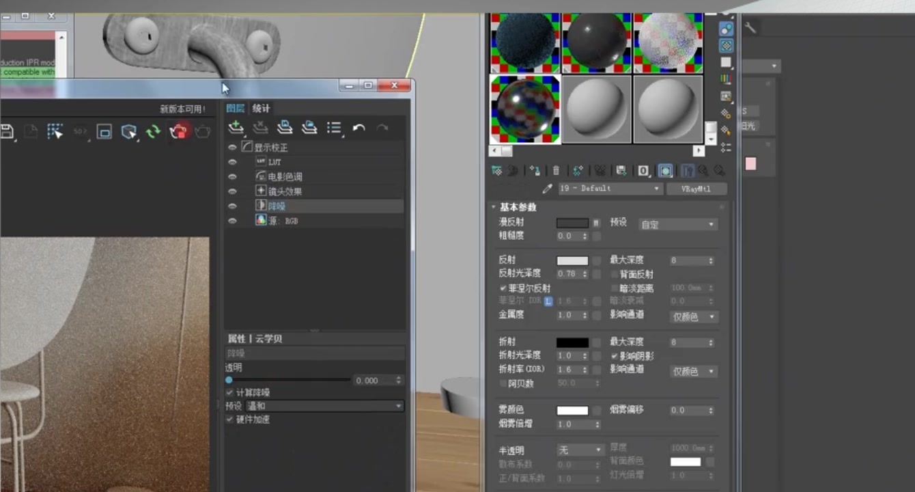This screenshot has width=915, height=492.
Task: Click the VRayMtl button
Action: click(696, 189)
